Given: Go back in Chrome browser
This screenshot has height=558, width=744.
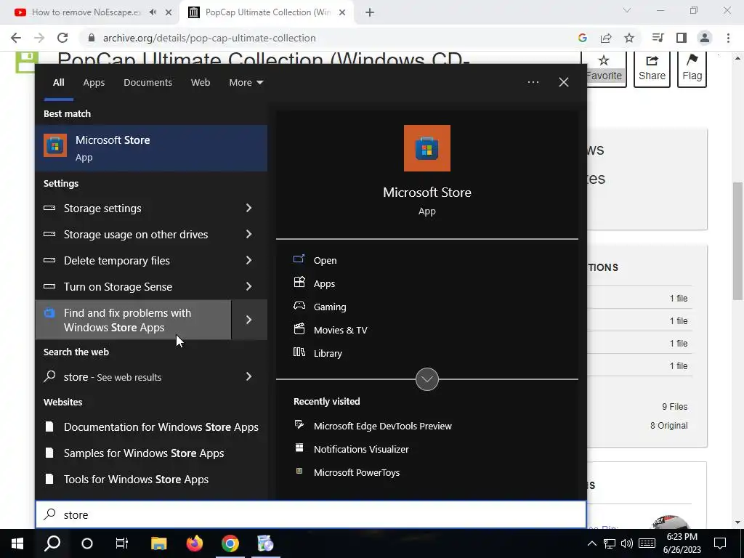Looking at the screenshot, I should (16, 38).
